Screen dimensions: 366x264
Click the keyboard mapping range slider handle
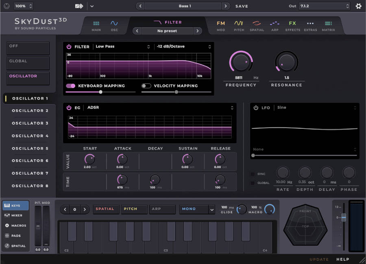point(100,92)
